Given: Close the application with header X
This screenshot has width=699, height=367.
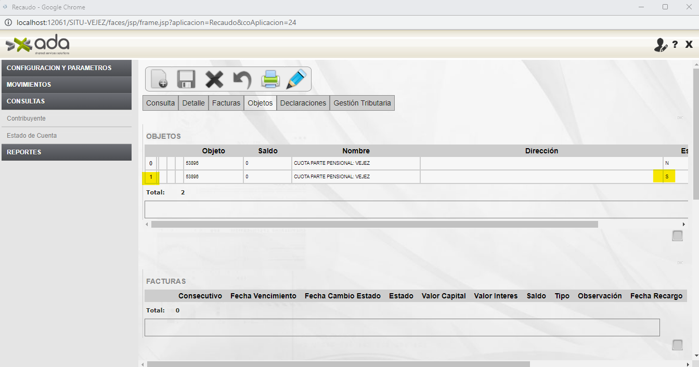Looking at the screenshot, I should [689, 45].
